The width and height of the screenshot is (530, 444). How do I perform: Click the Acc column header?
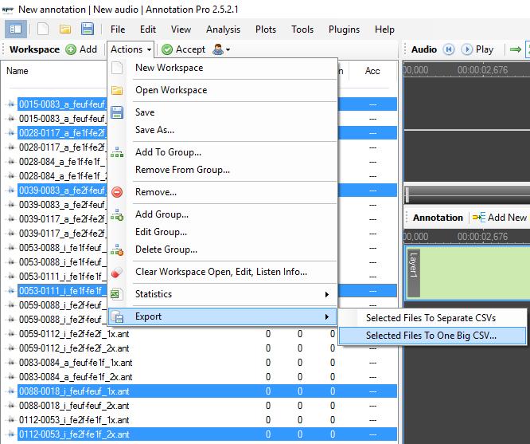tap(372, 71)
